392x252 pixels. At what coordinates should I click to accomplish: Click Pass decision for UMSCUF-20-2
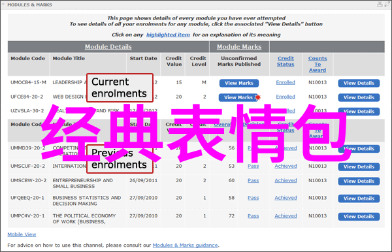253,166
